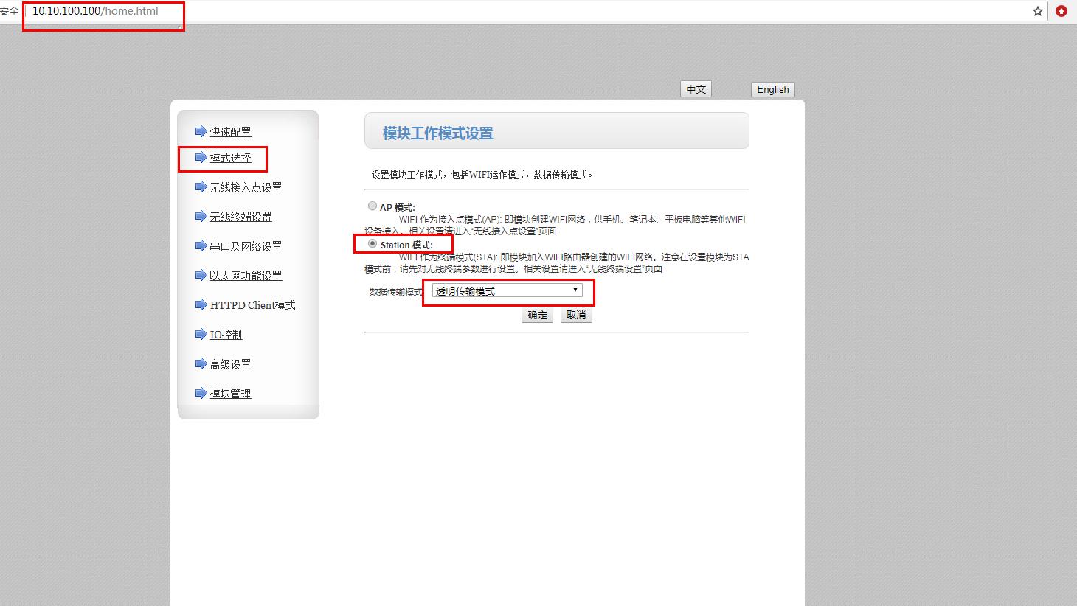Click the arrow icon beside 串口及网络设置
Image resolution: width=1077 pixels, height=606 pixels.
point(201,245)
